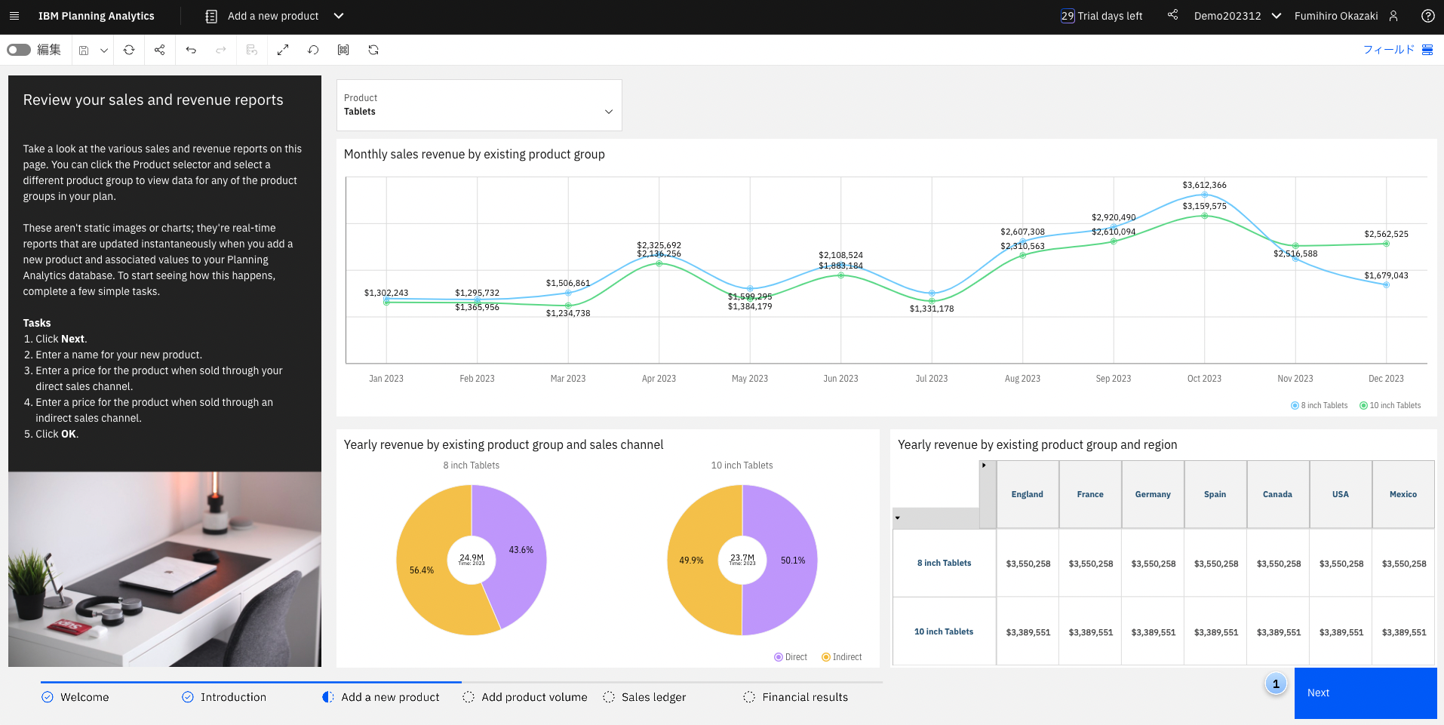Click the greyed-out data rollback icon
This screenshot has height=725, width=1444.
tap(252, 50)
